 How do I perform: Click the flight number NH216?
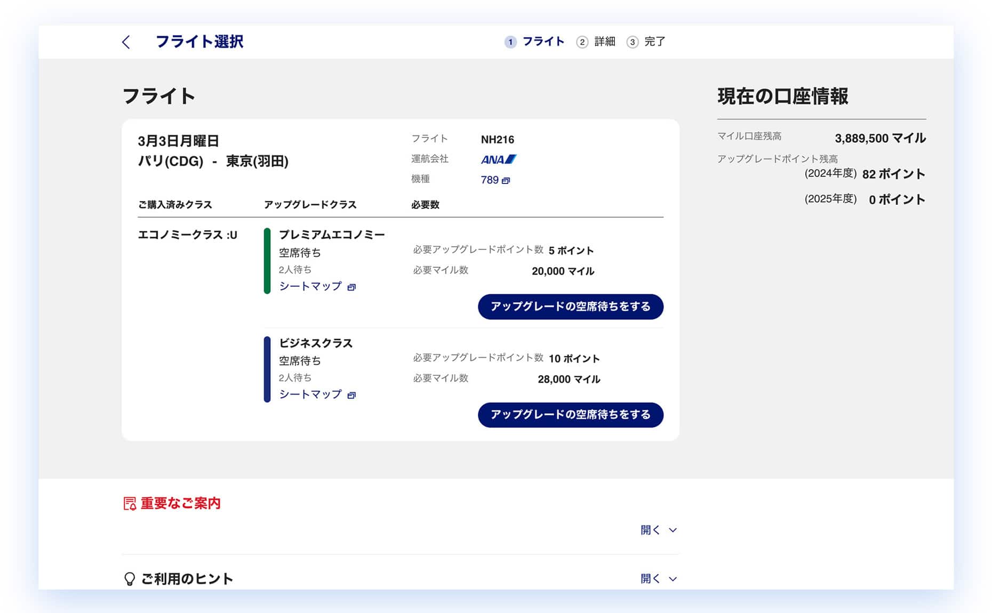tap(497, 140)
